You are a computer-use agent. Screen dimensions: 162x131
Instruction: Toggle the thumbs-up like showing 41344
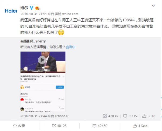[140, 126]
